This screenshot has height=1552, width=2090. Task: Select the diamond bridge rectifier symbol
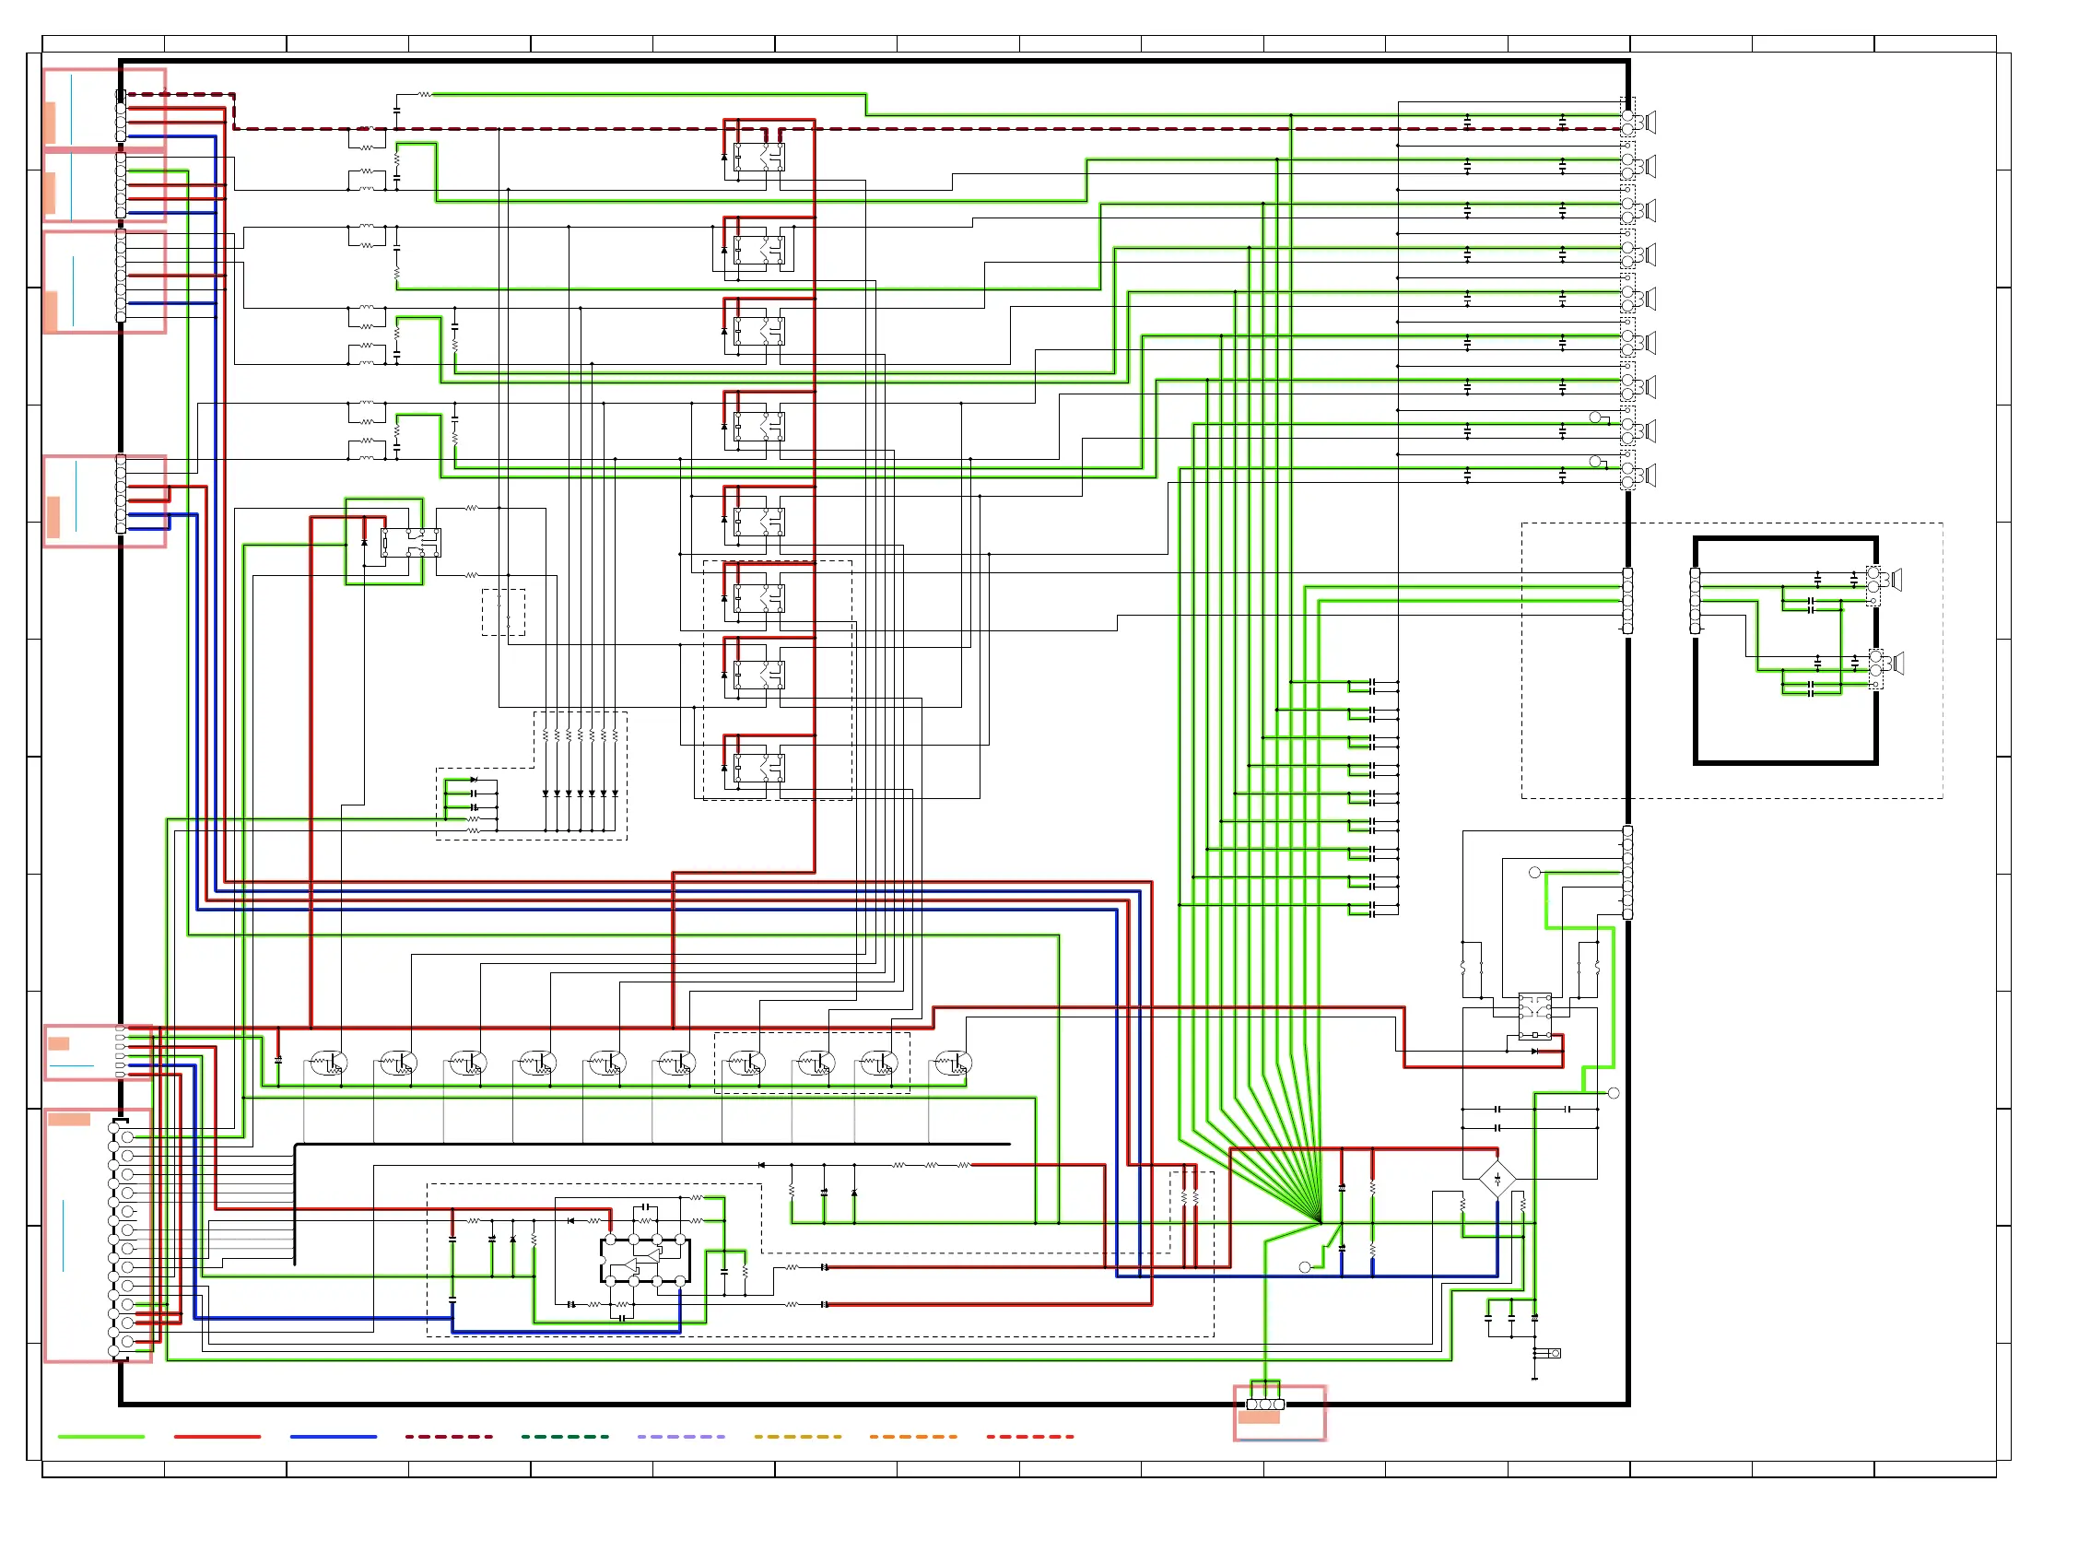tap(1497, 1179)
